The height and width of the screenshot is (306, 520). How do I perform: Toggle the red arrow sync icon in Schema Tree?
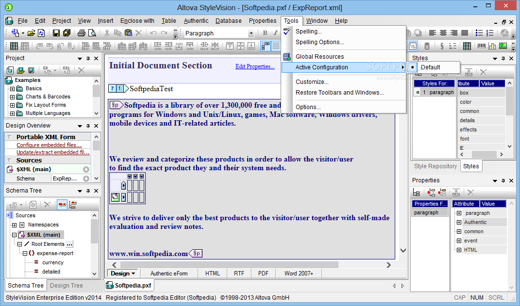click(x=62, y=205)
